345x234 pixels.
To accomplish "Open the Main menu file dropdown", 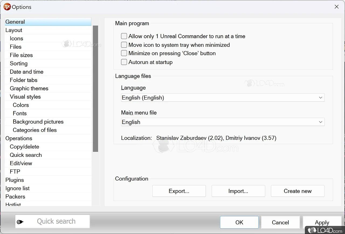I will click(223, 122).
